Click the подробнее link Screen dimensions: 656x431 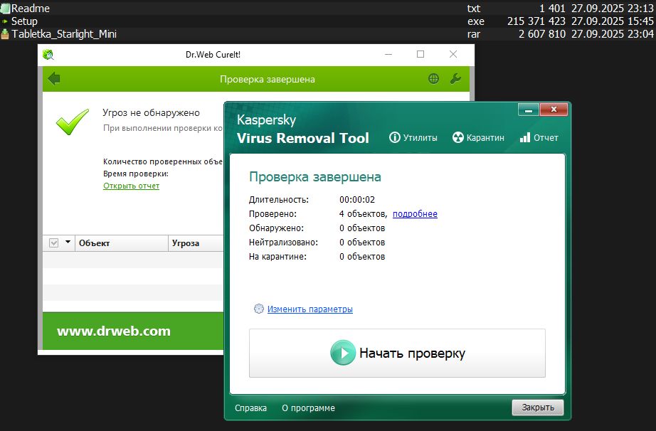(415, 214)
